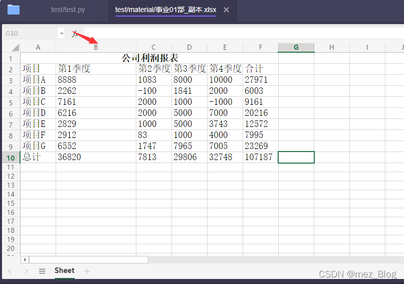404x284 pixels.
Task: Click the cell containing 1841
Action: (x=189, y=91)
